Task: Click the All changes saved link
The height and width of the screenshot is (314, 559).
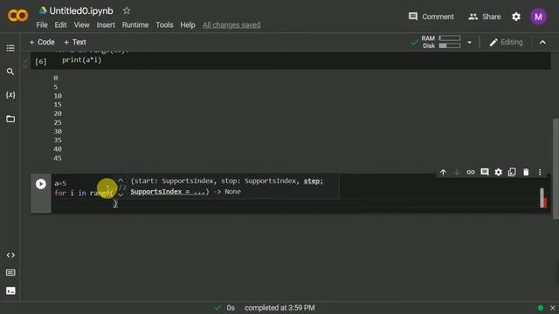Action: pos(231,25)
